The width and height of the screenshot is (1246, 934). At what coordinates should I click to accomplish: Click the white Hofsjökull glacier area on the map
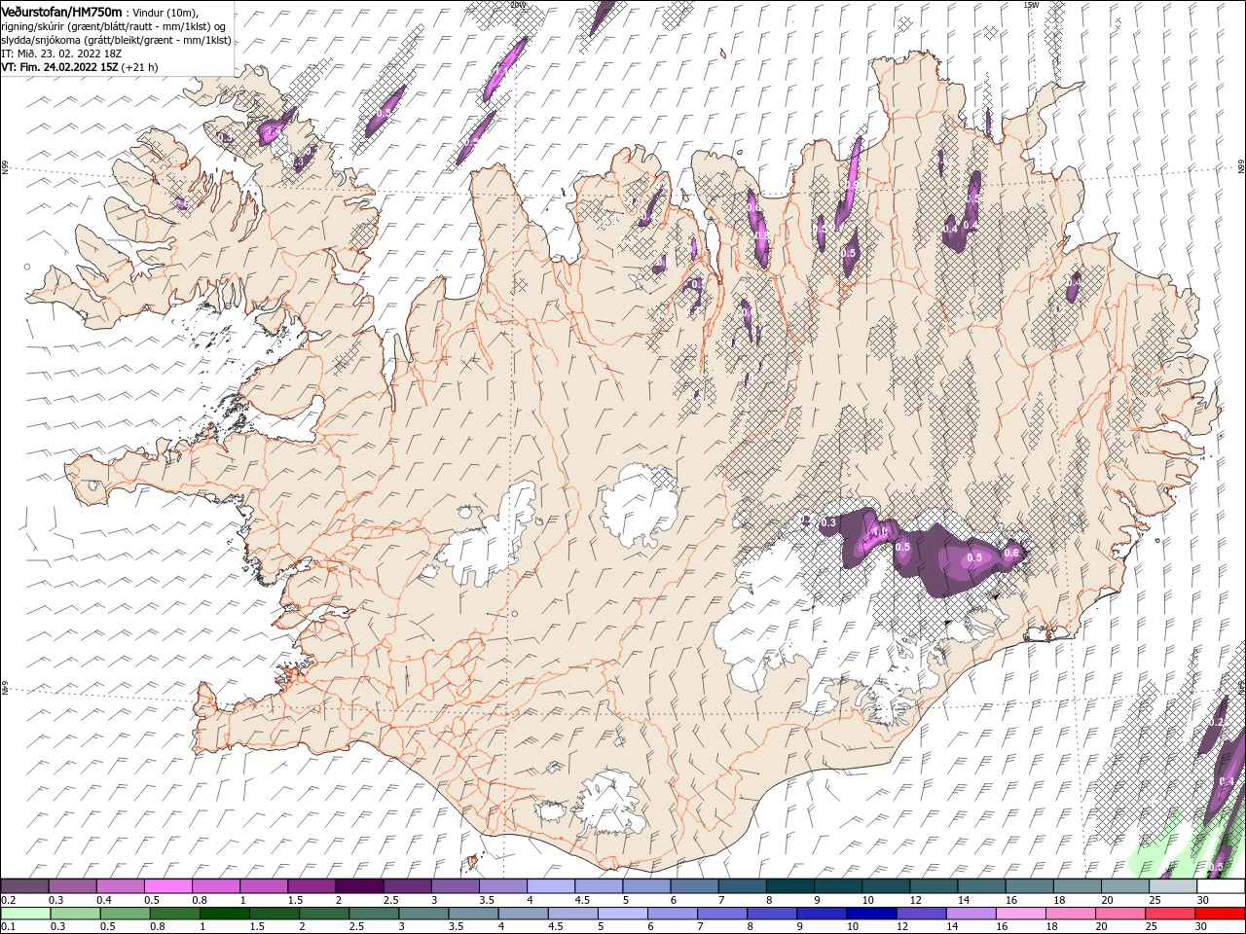tap(640, 507)
